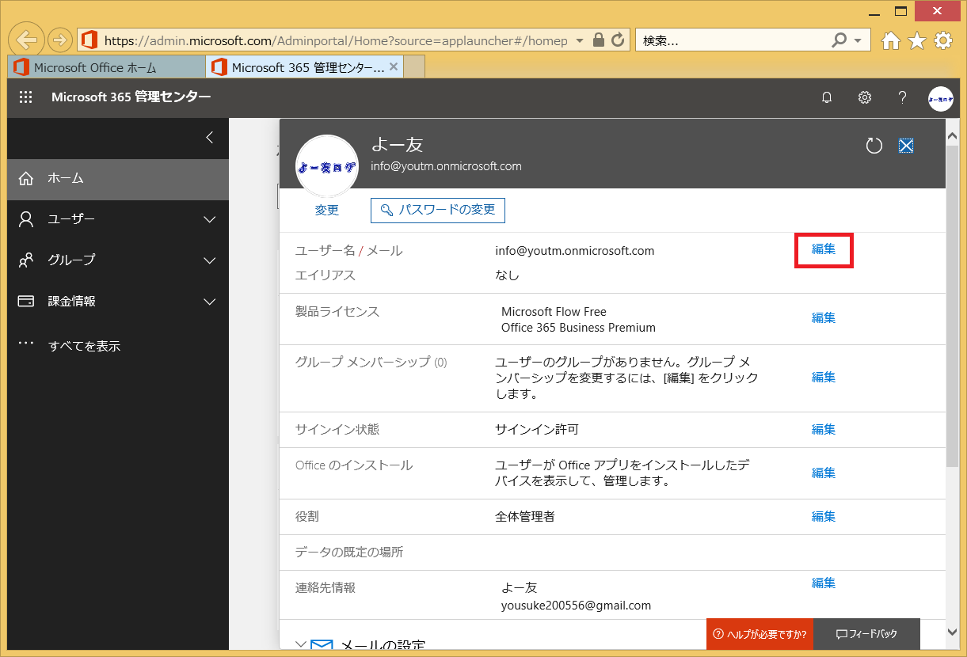Close the user details panel

coord(906,145)
